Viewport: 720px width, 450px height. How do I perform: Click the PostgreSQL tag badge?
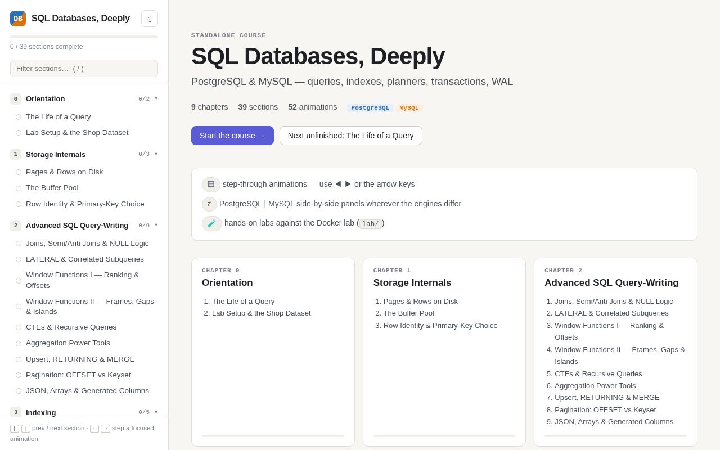[x=370, y=108]
